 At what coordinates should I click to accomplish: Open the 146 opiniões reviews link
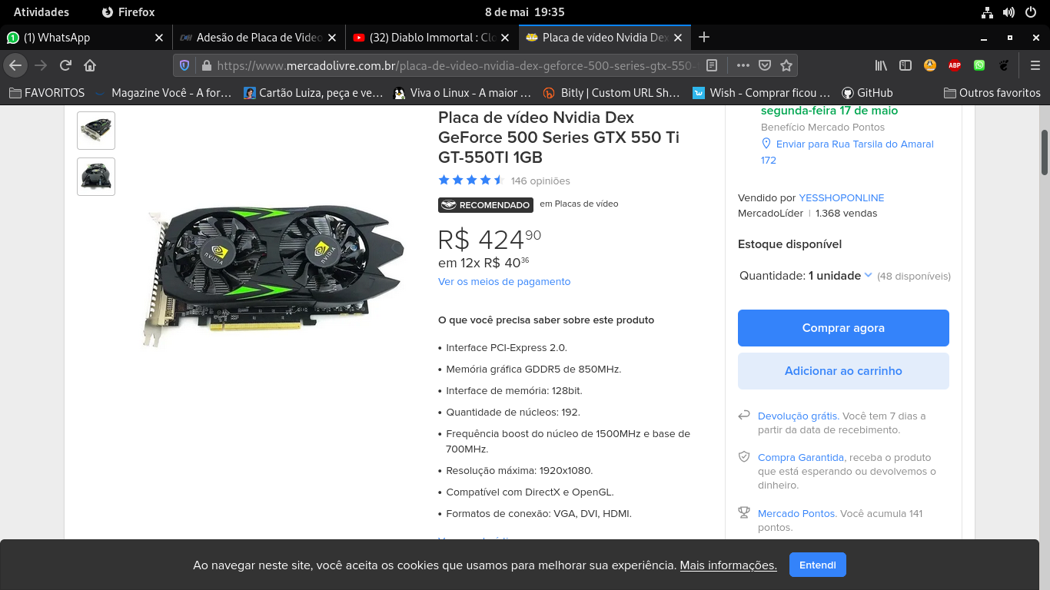point(540,181)
